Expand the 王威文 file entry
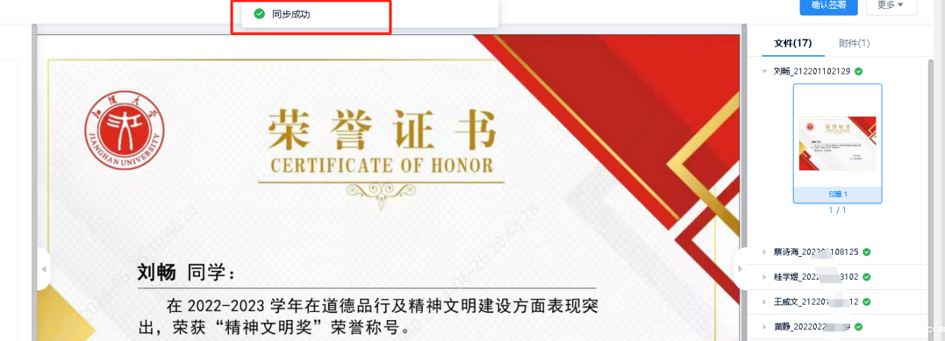The width and height of the screenshot is (945, 341). tap(764, 302)
